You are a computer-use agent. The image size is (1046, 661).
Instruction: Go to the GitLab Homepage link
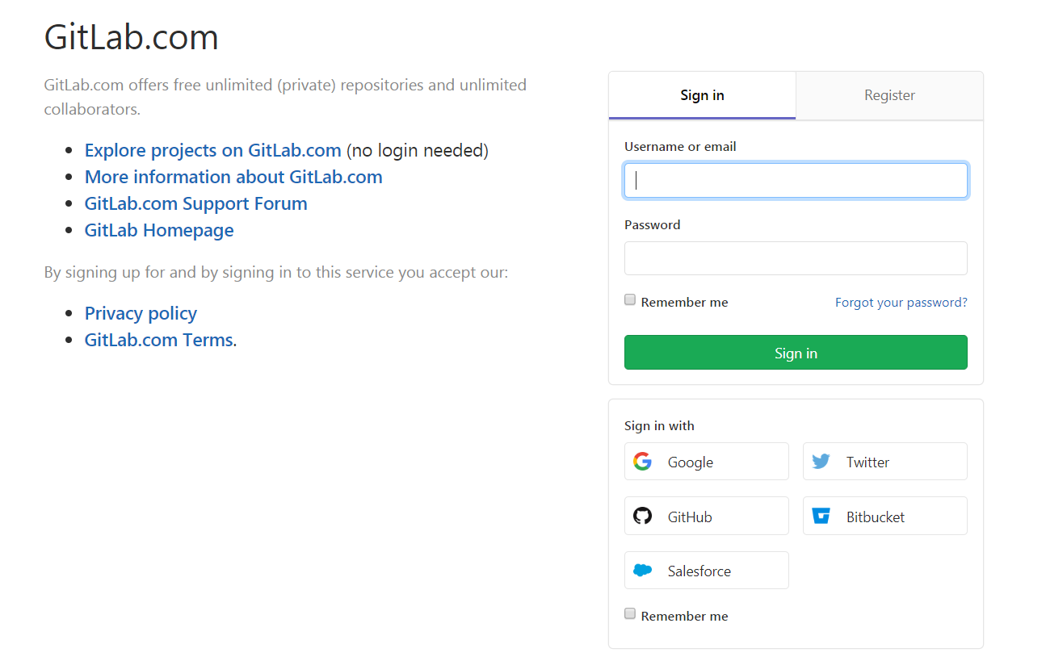pos(159,231)
